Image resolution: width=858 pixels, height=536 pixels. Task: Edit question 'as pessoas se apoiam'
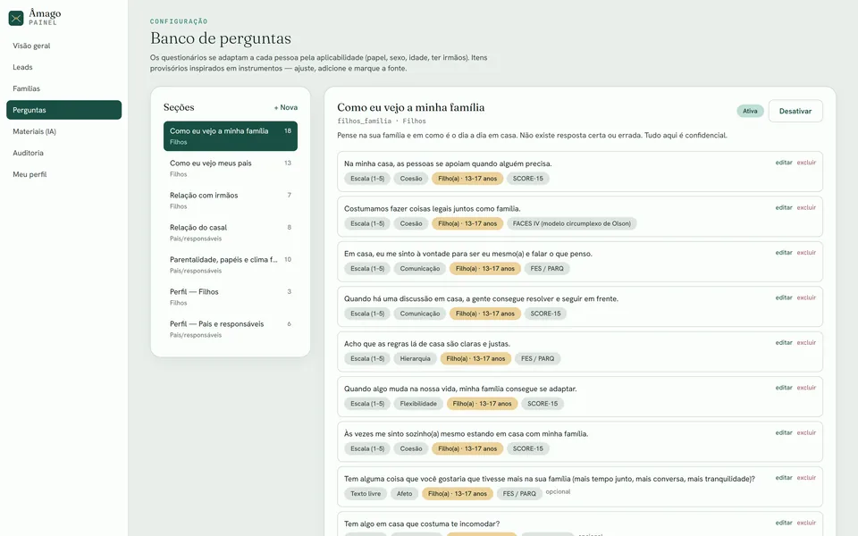(x=784, y=163)
